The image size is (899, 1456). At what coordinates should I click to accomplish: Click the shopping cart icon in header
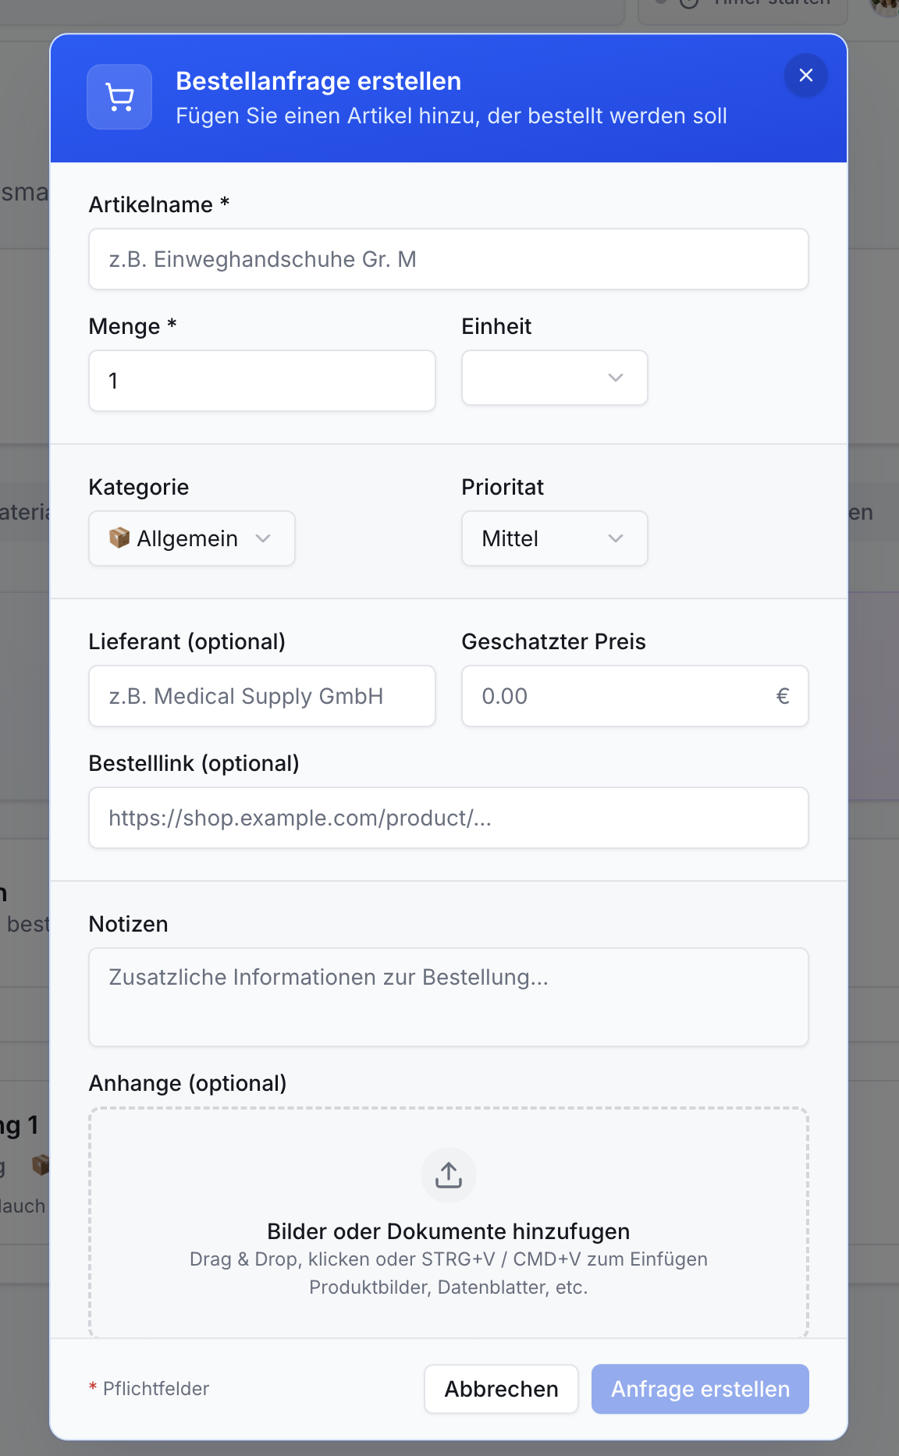(x=119, y=97)
